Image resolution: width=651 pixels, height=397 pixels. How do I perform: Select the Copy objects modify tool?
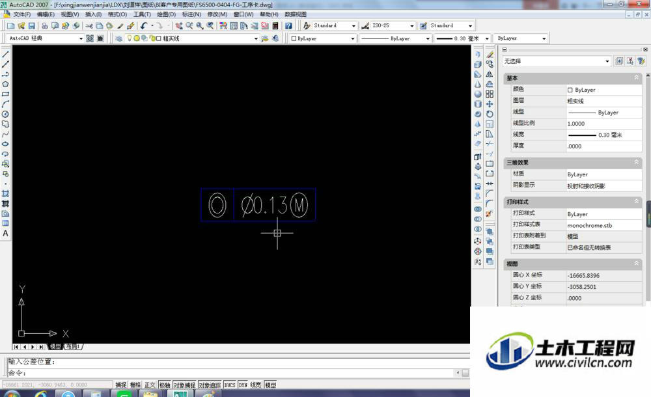[490, 64]
